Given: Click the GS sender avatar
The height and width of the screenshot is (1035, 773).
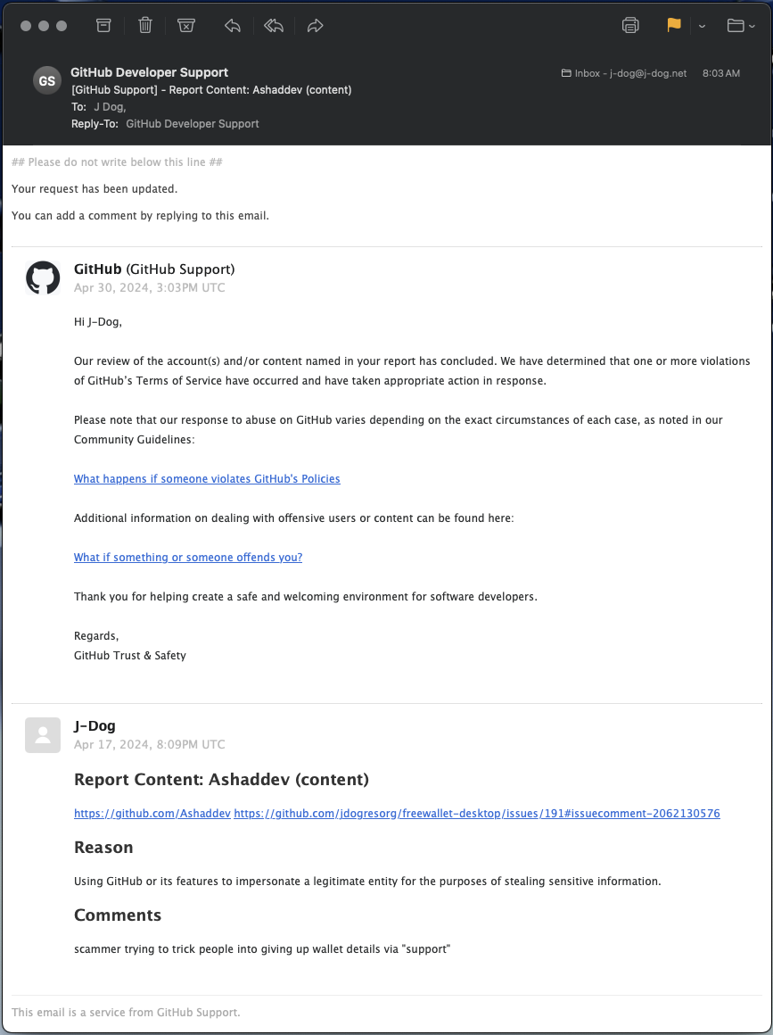Looking at the screenshot, I should click(47, 80).
